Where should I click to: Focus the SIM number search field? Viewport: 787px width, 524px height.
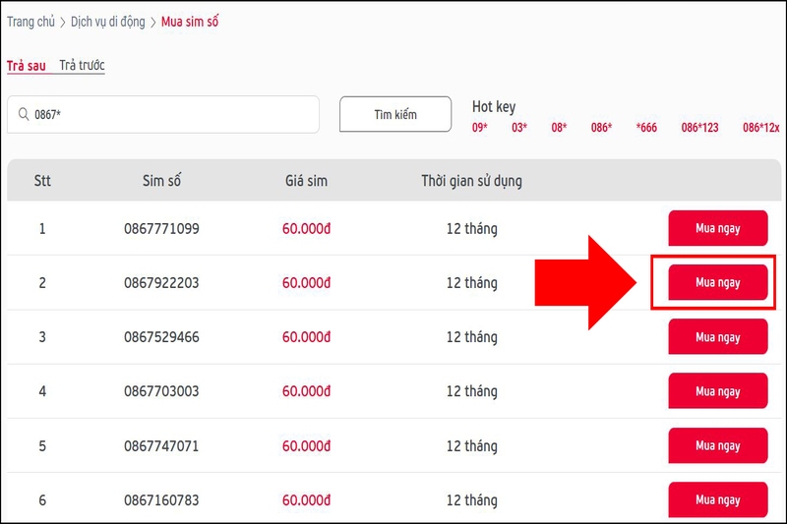(x=172, y=115)
